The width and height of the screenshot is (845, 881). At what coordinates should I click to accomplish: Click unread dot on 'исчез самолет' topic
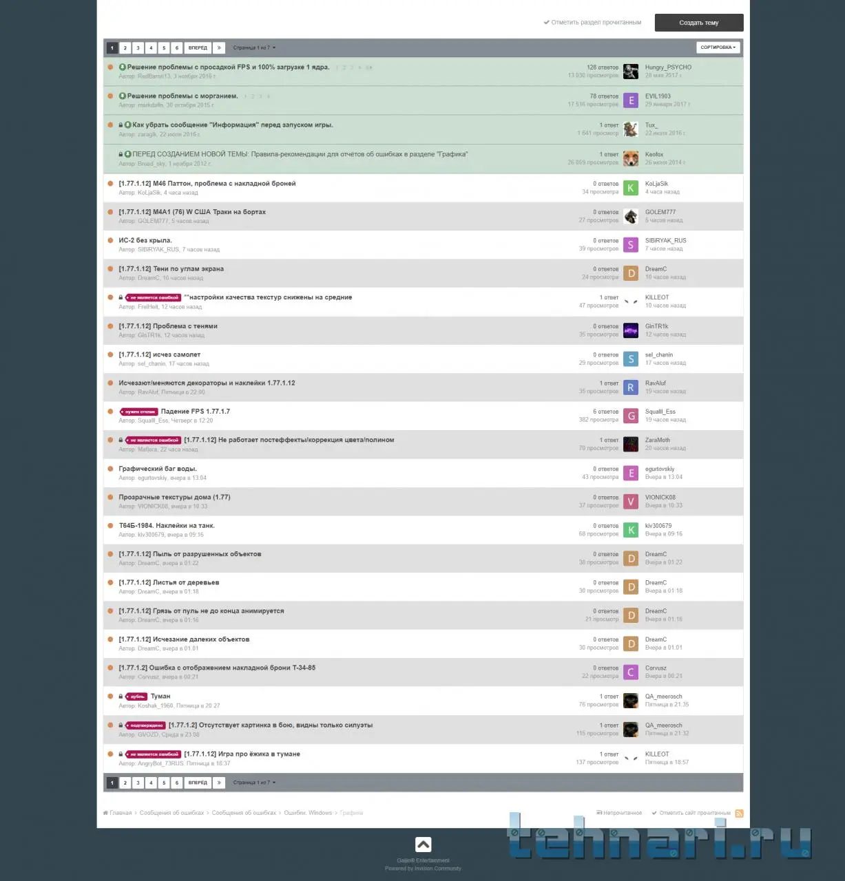pyautogui.click(x=110, y=354)
